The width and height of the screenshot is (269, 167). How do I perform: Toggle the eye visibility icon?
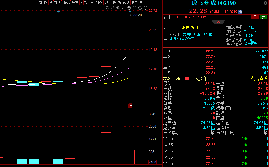(118, 8)
